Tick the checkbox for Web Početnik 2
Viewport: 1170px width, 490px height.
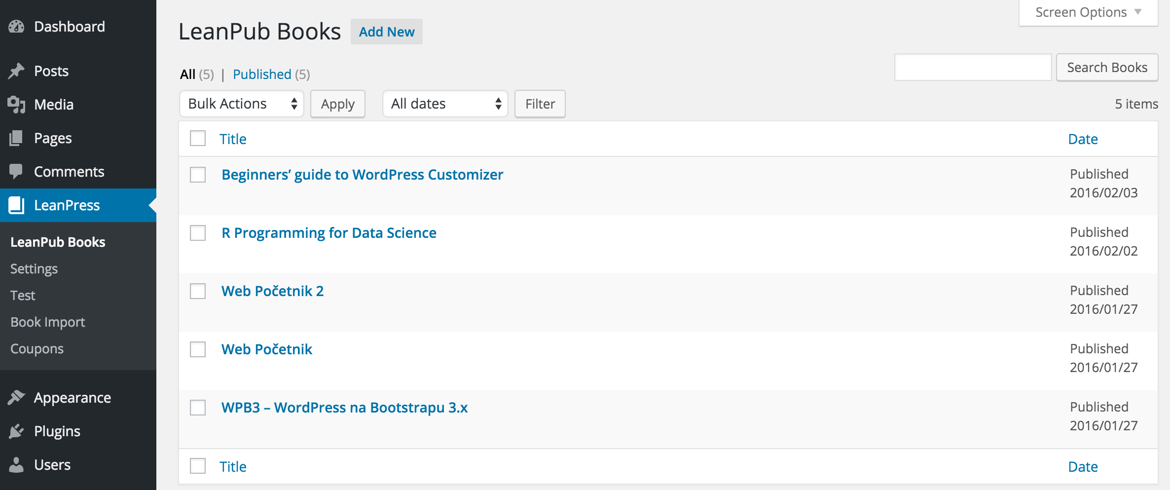pos(198,291)
